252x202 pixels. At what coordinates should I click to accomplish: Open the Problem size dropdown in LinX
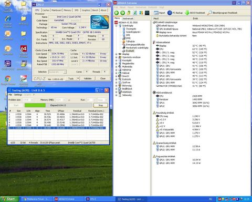32,100
